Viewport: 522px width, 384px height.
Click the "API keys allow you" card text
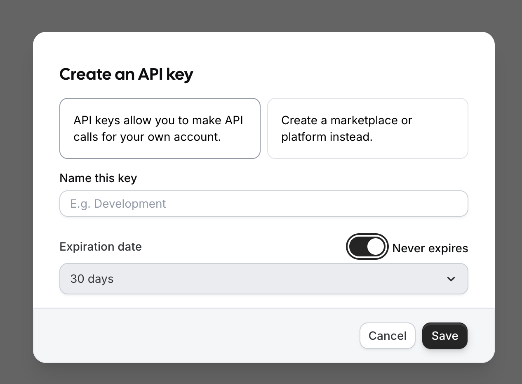158,121
